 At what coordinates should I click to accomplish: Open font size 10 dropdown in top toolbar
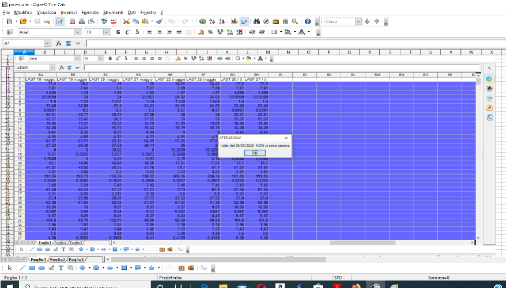point(107,32)
